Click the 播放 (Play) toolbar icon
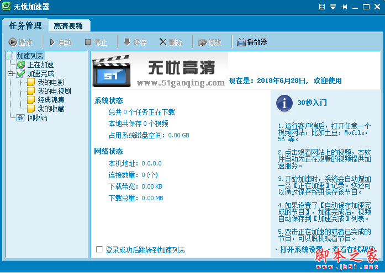The width and height of the screenshot is (385, 273). pyautogui.click(x=13, y=42)
